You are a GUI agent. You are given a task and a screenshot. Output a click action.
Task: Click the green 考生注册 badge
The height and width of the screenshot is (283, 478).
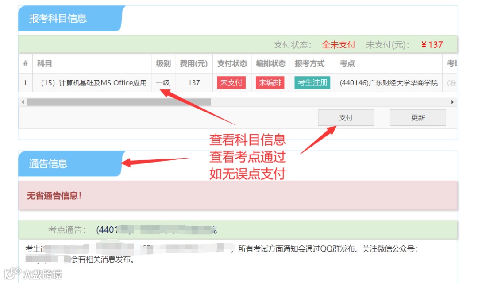pyautogui.click(x=312, y=83)
